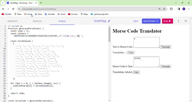Expand the BOOTSTRAP language dropdown
This screenshot has height=102, width=192.
(151, 21)
